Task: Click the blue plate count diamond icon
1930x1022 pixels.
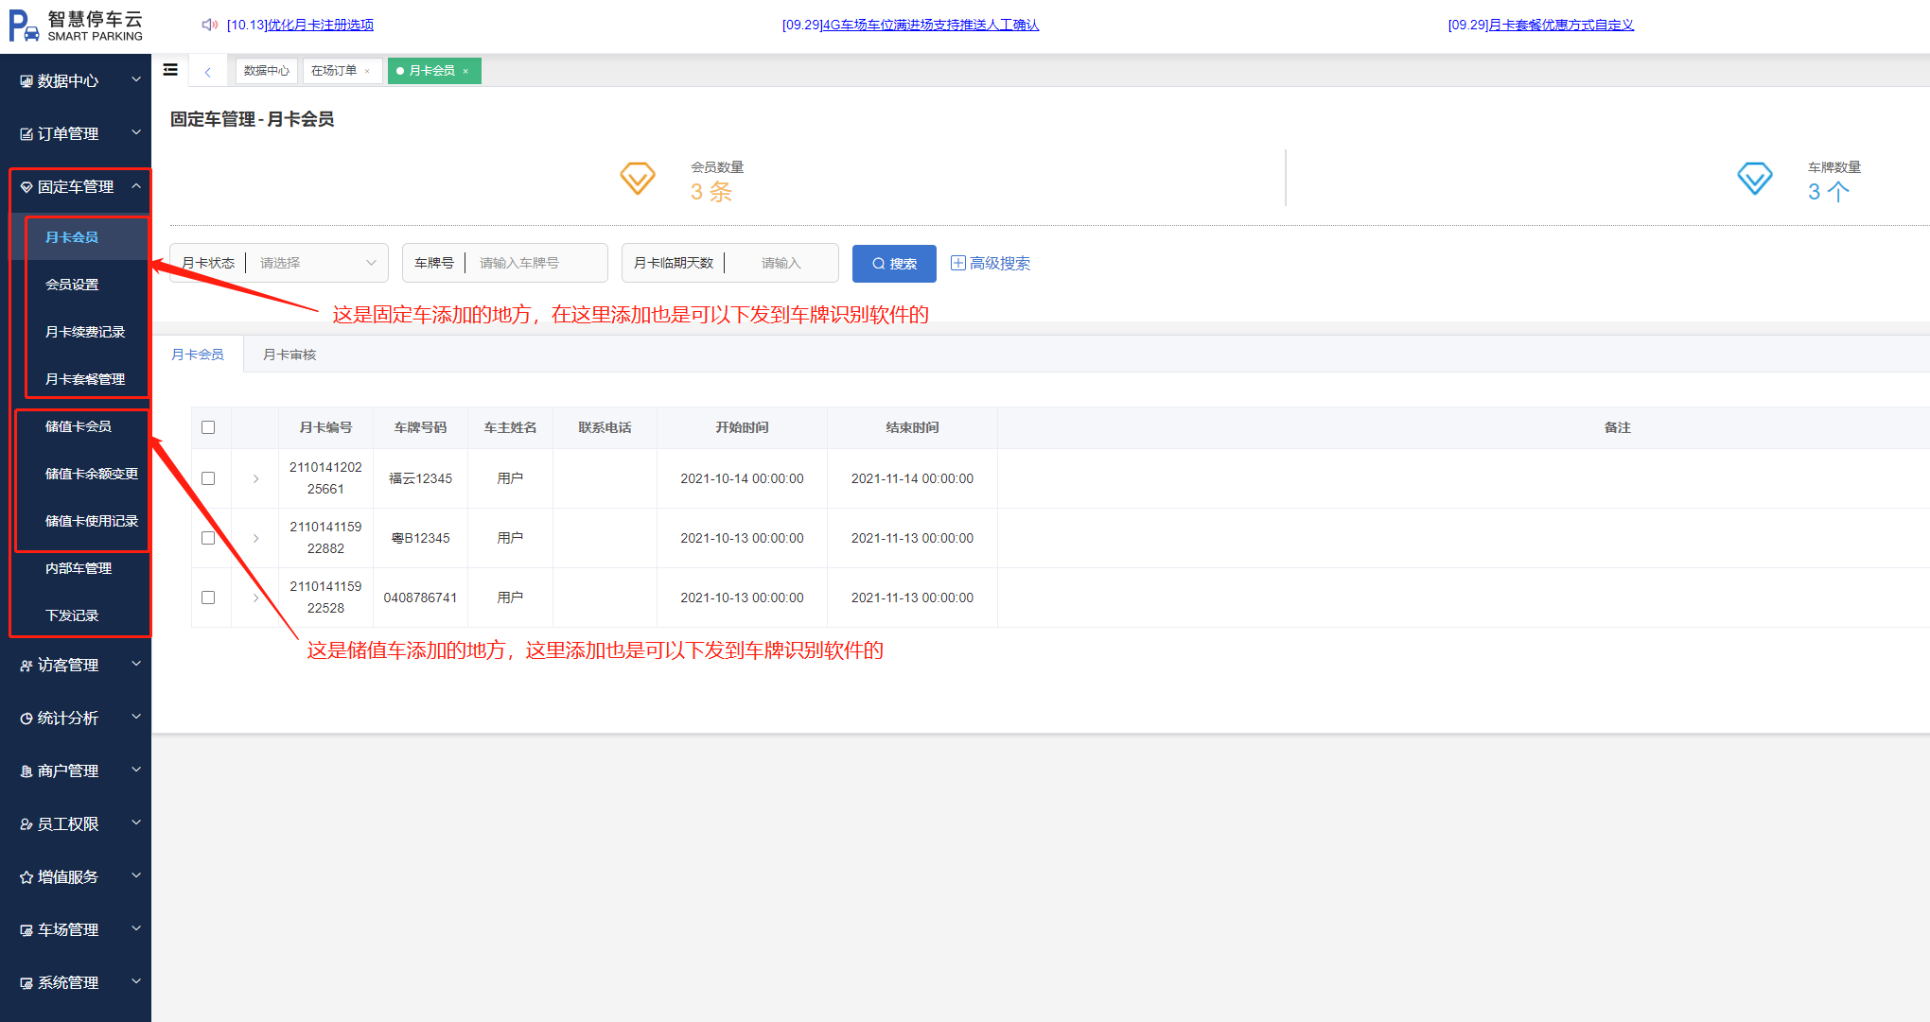Action: point(1755,178)
